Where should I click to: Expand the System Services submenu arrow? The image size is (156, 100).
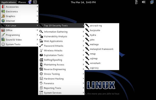[x=83, y=93]
